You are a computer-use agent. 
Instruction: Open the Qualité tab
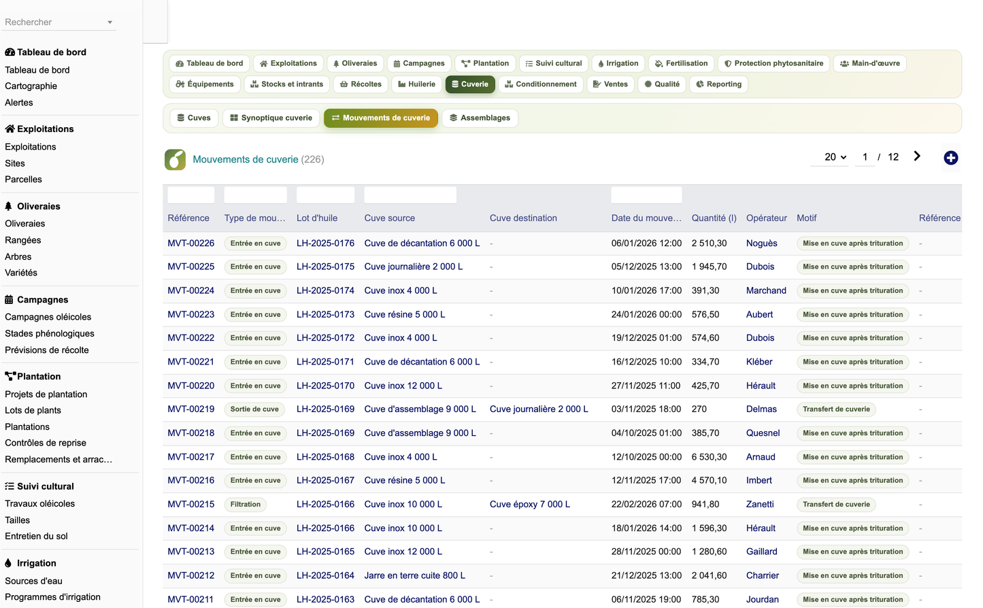(662, 84)
